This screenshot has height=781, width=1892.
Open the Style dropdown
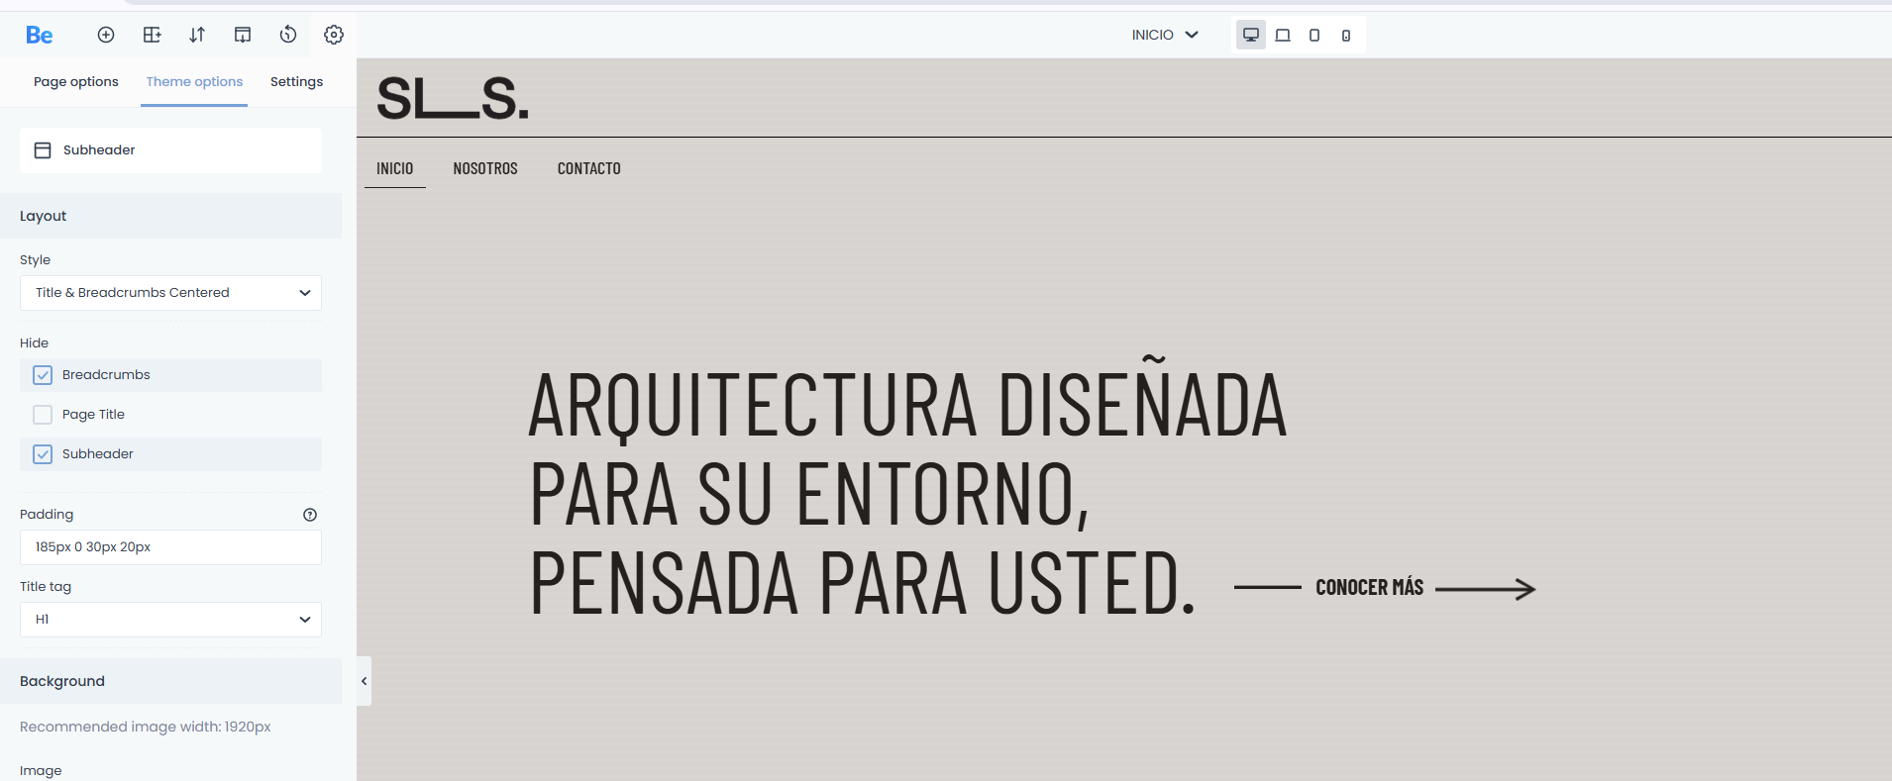click(170, 293)
